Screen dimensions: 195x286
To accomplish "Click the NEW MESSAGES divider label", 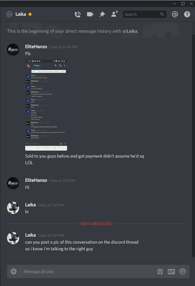I will 96,224.
